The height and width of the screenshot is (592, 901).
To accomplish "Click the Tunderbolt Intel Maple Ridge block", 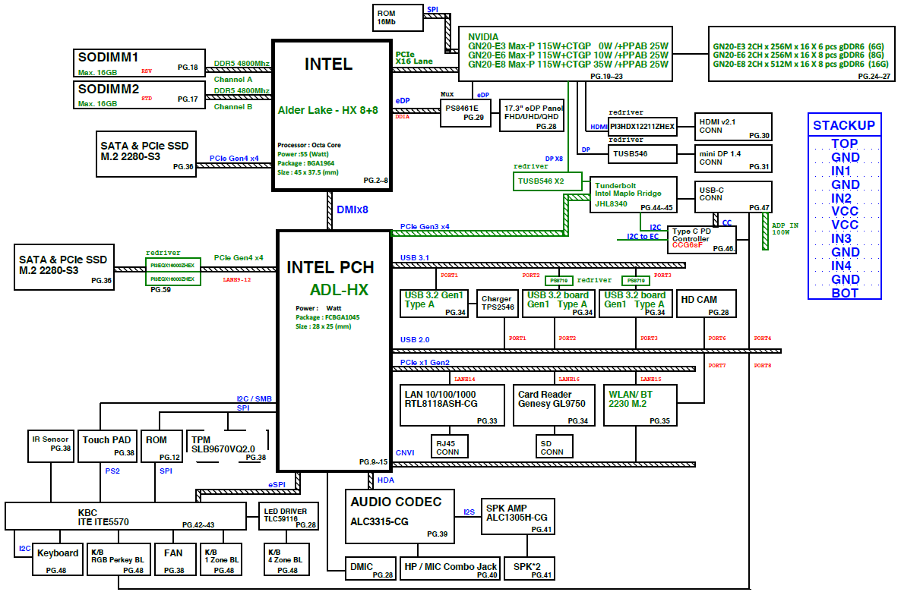I will tap(634, 195).
